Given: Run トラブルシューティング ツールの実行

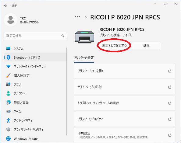Looking at the screenshot, I should click(x=124, y=103).
